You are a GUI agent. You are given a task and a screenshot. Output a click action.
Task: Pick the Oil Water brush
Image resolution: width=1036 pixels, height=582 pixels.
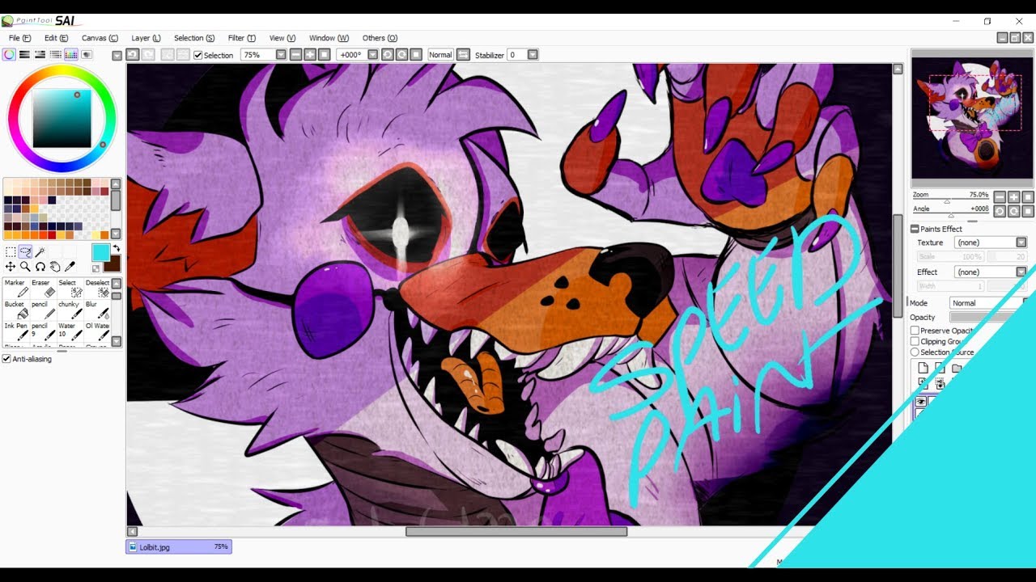pos(97,331)
